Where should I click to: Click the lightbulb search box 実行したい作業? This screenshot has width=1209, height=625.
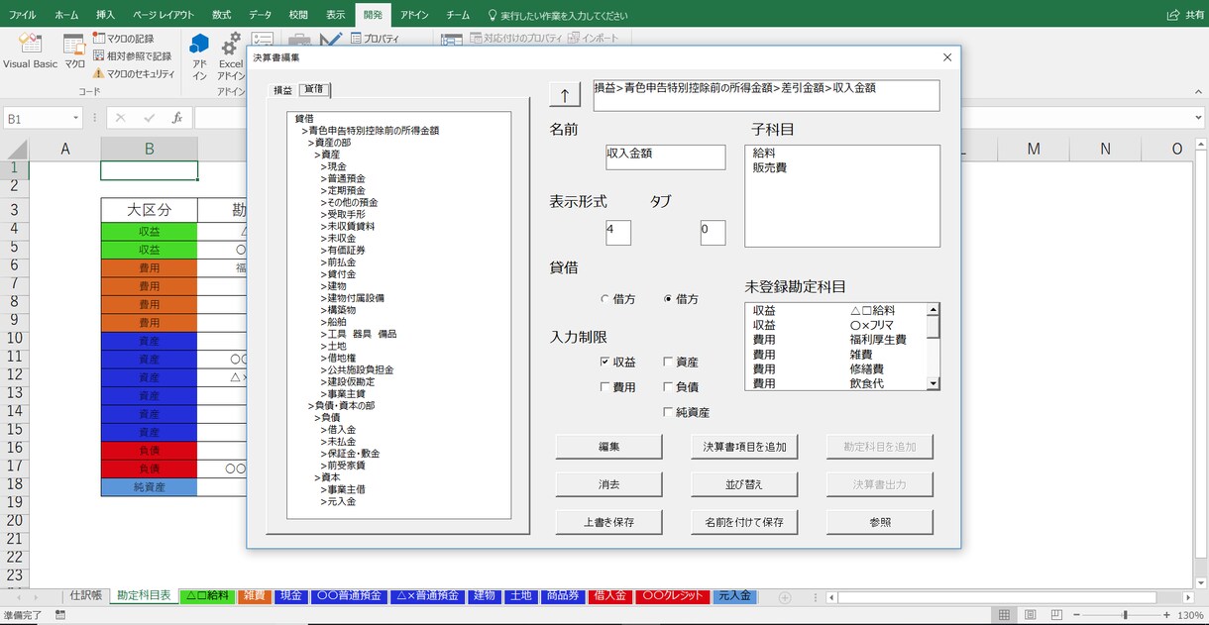557,15
